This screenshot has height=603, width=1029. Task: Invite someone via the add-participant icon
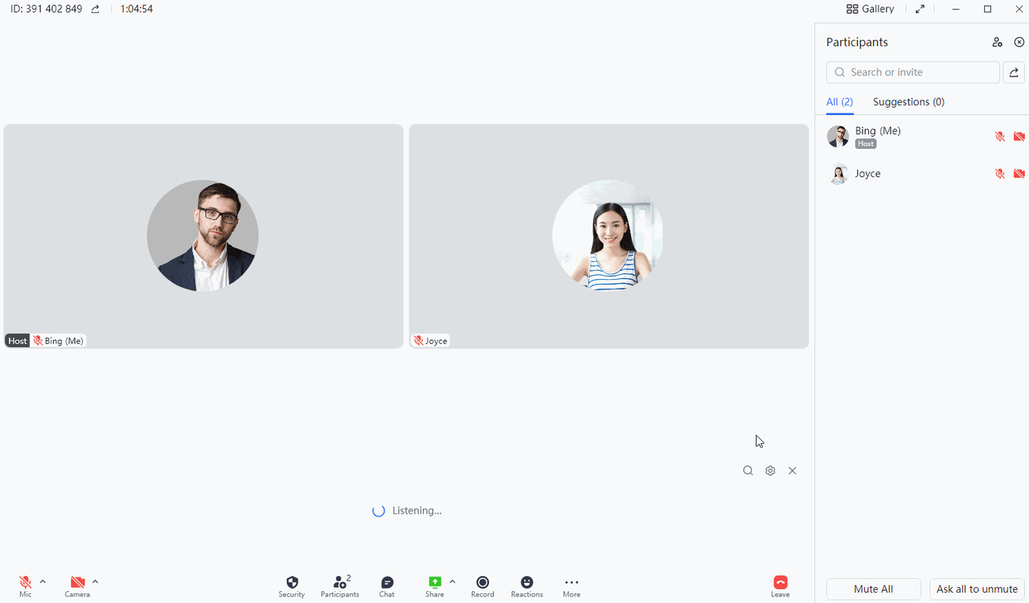click(998, 42)
